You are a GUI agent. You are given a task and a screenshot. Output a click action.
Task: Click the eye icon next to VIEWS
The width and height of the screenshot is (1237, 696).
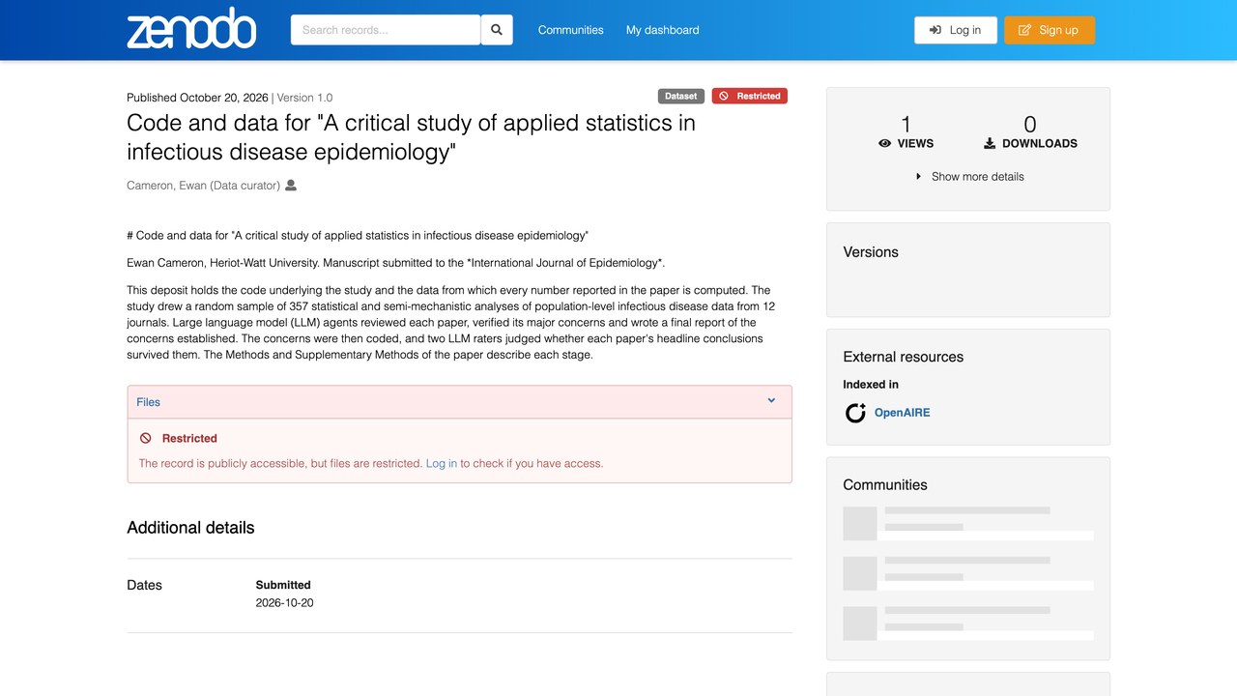tap(884, 143)
